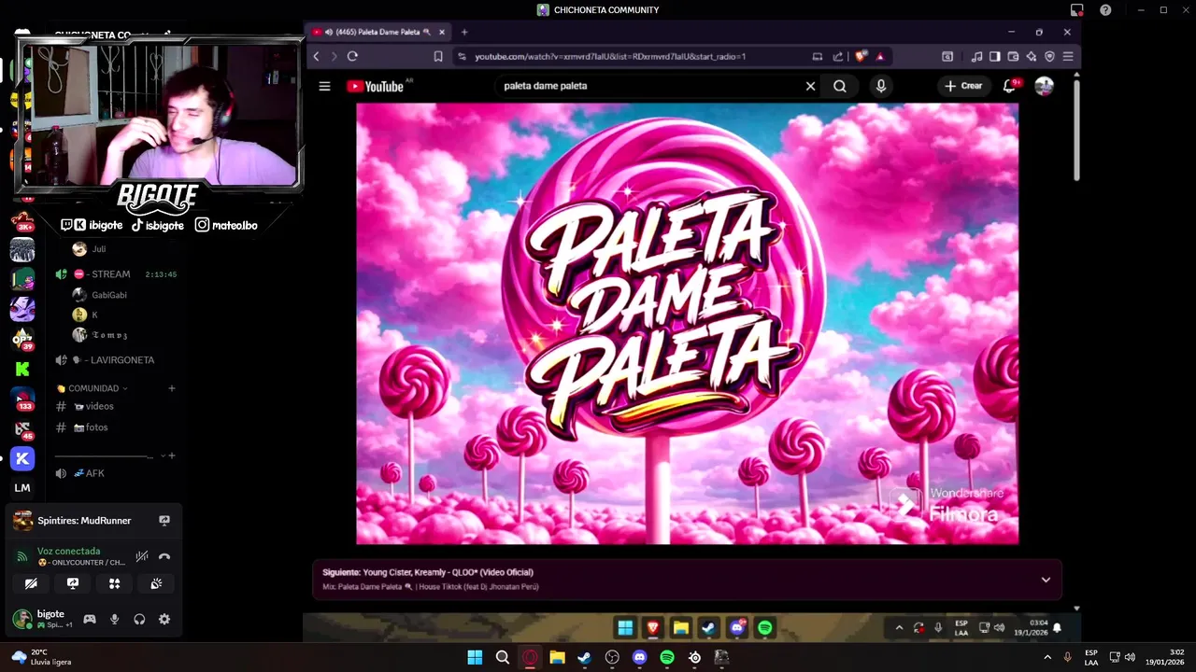Screen dimensions: 1196x672
Task: Open the YouTube account avatar menu
Action: [x=1044, y=86]
